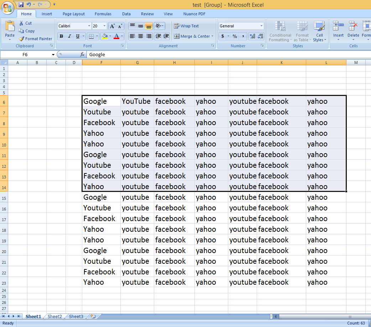Save workbook via Quick Access floppy icon
The height and width of the screenshot is (327, 371).
pyautogui.click(x=21, y=5)
